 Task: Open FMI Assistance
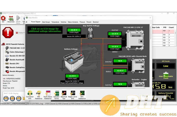click(x=39, y=95)
